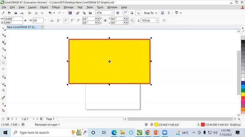Go to first page button
This screenshot has width=245, height=137.
click(12, 119)
